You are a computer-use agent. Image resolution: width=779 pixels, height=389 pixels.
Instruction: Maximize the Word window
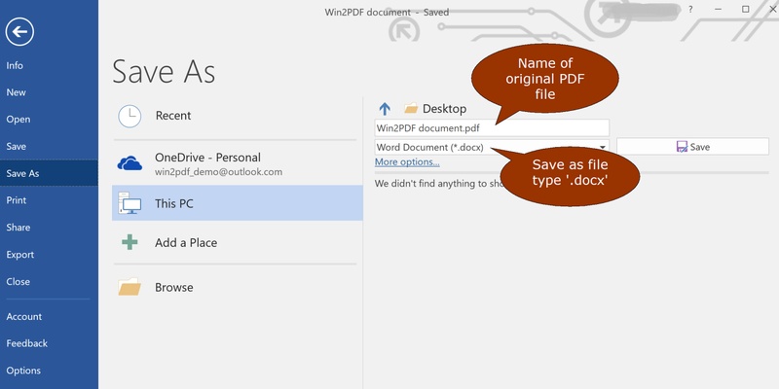(x=745, y=10)
